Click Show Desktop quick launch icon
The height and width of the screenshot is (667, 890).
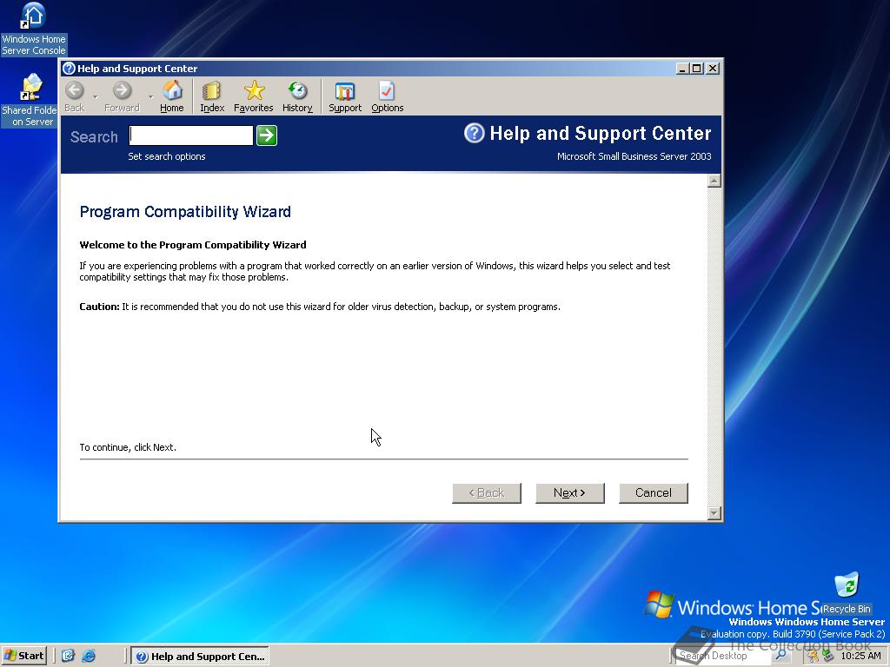pyautogui.click(x=68, y=656)
